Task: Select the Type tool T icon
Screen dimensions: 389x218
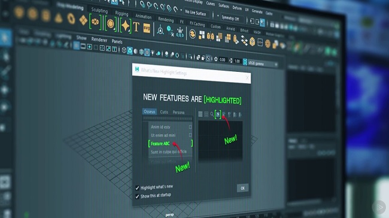Action: tap(136, 27)
